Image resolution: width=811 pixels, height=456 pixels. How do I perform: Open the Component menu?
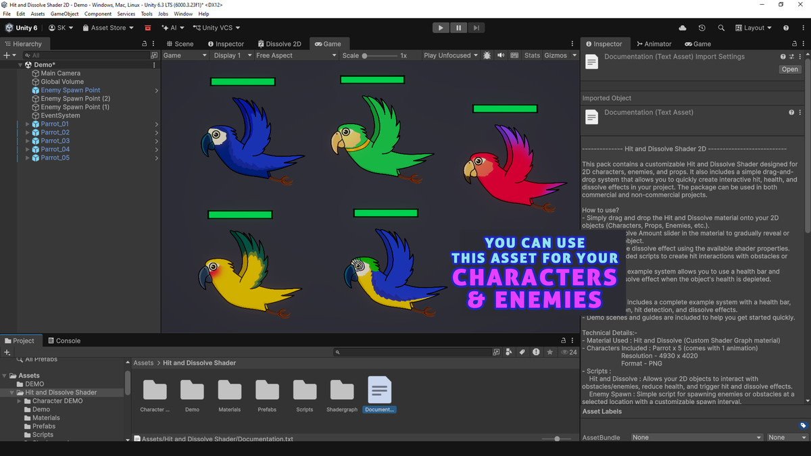tap(98, 14)
